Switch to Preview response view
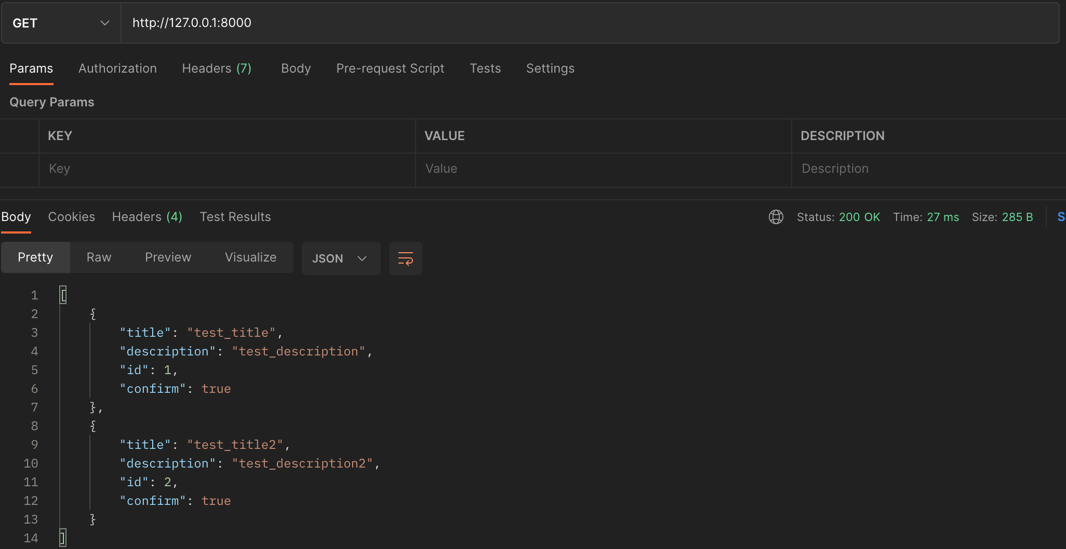Screen dimensions: 1066x549 (x=168, y=257)
